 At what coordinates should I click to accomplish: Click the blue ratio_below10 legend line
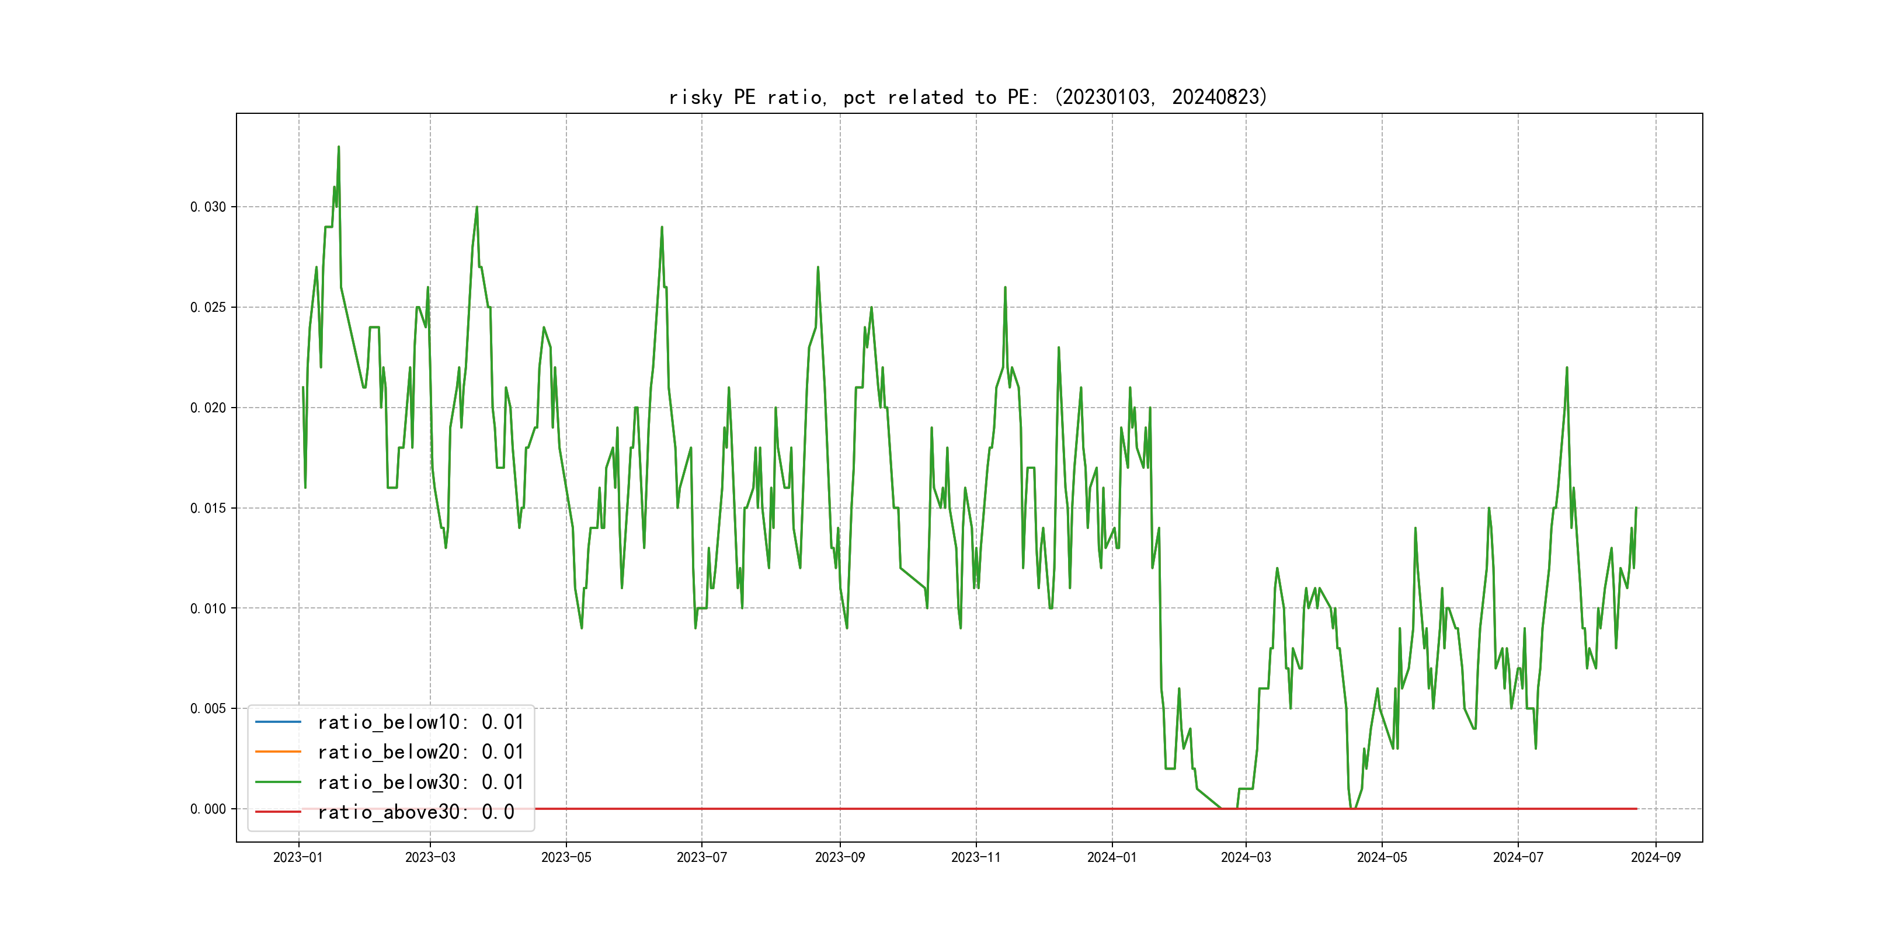pyautogui.click(x=277, y=722)
